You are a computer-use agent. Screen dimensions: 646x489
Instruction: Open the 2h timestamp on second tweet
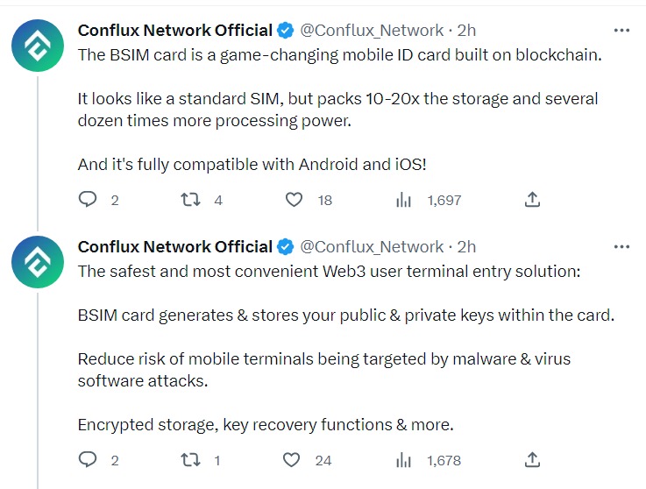coord(466,247)
